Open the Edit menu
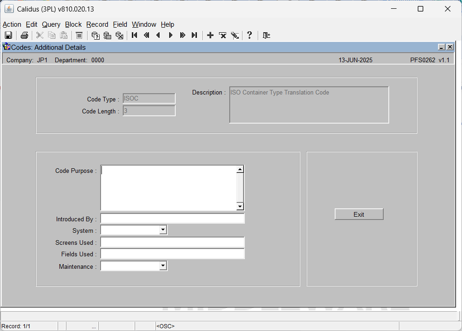 (31, 24)
